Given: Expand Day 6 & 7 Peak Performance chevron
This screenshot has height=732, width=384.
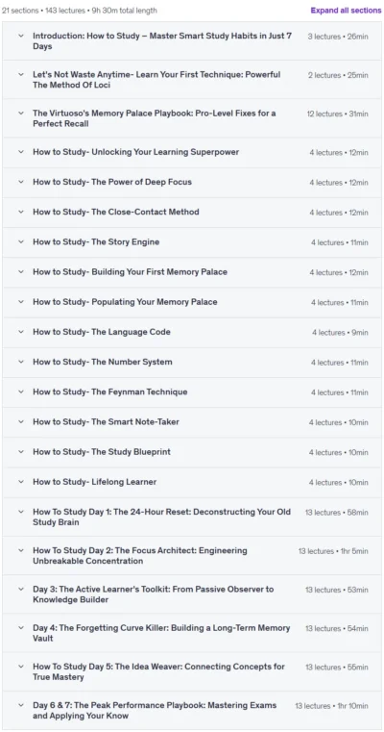Looking at the screenshot, I should (x=21, y=705).
